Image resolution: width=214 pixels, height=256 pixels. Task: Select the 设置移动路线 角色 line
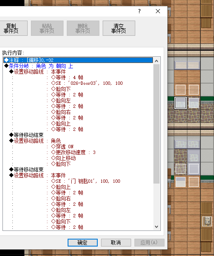(x=78, y=141)
